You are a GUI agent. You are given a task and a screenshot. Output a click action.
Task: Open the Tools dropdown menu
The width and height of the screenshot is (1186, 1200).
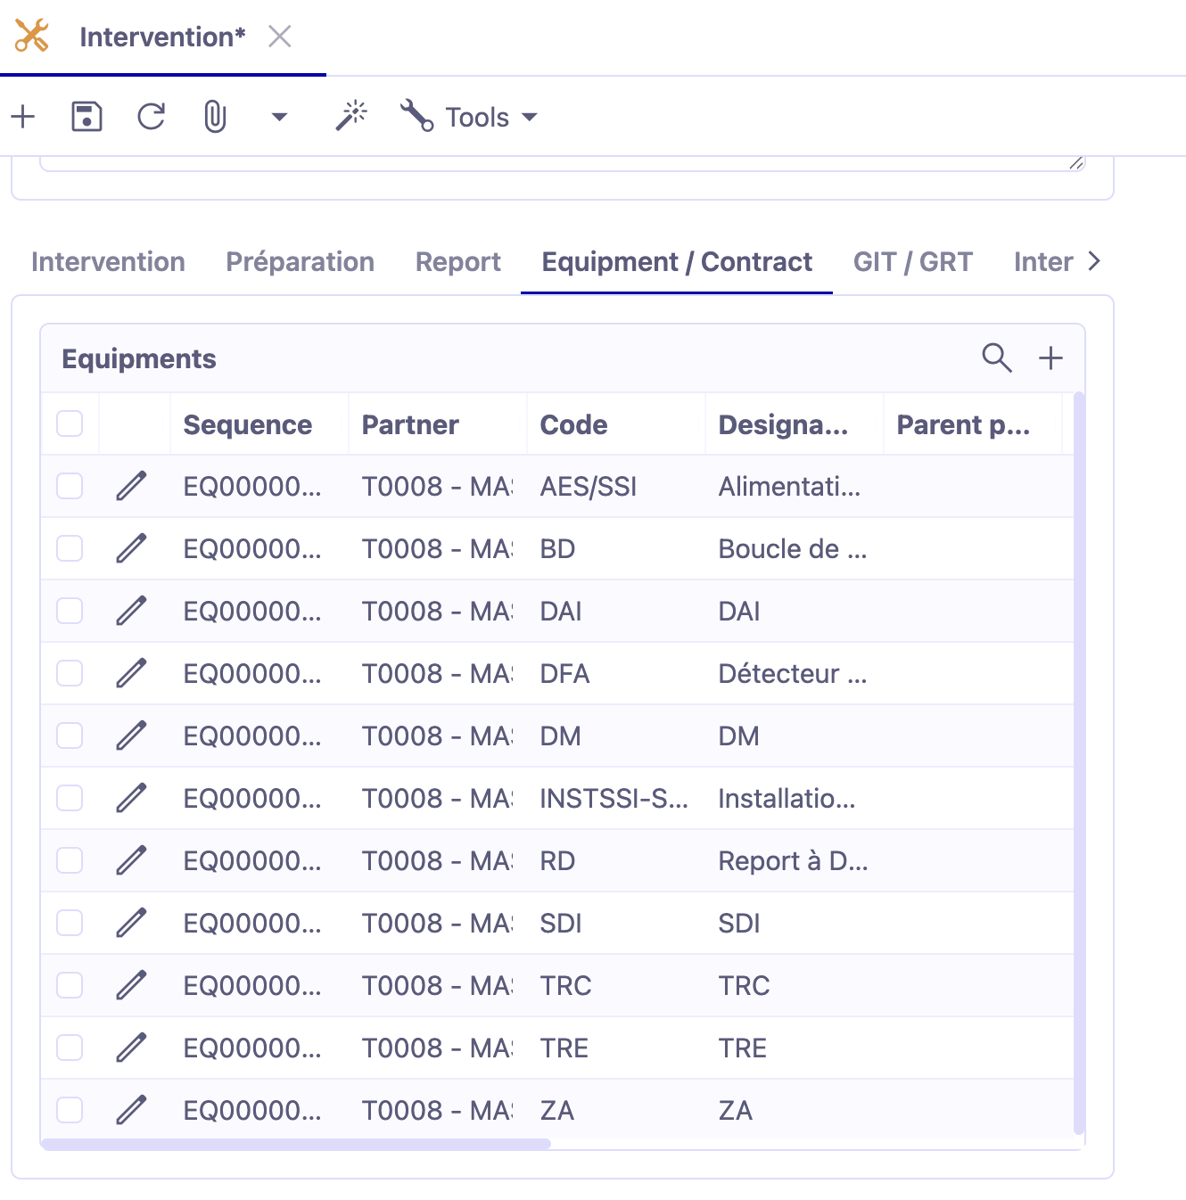coord(469,117)
